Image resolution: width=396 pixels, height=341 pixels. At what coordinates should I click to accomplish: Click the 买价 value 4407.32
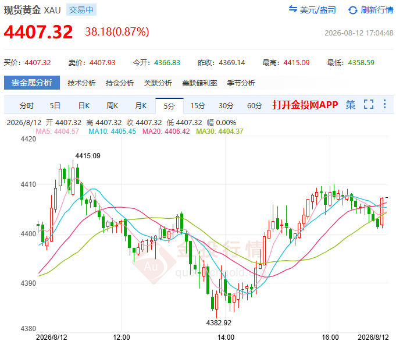click(38, 63)
